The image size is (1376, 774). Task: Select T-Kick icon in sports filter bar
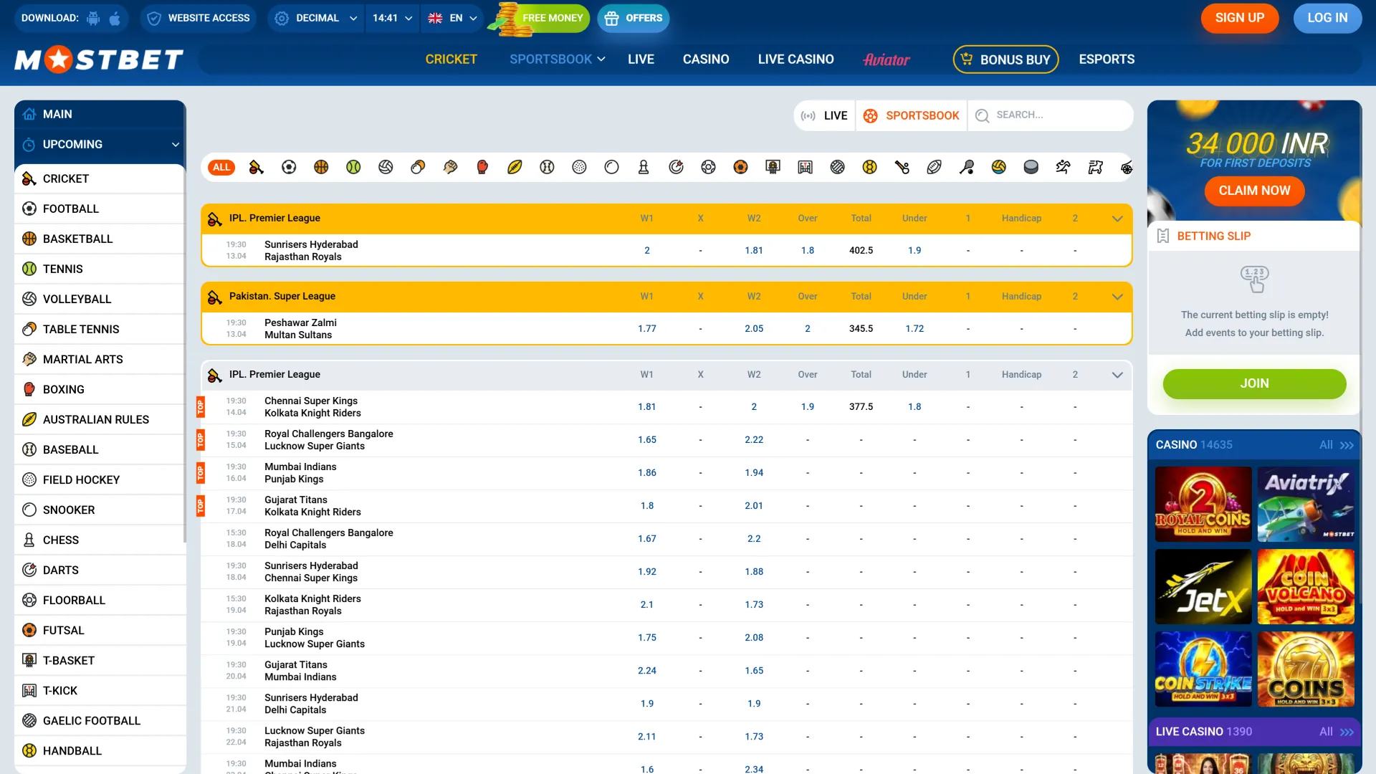(805, 167)
